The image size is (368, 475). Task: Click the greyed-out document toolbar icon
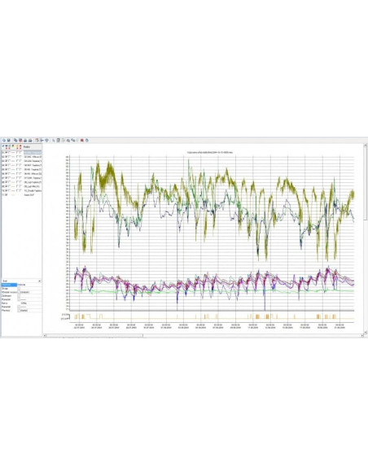point(63,140)
